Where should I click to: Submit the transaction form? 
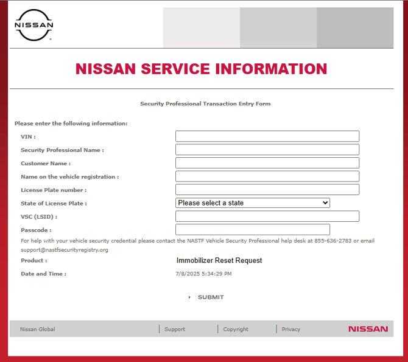(x=211, y=297)
